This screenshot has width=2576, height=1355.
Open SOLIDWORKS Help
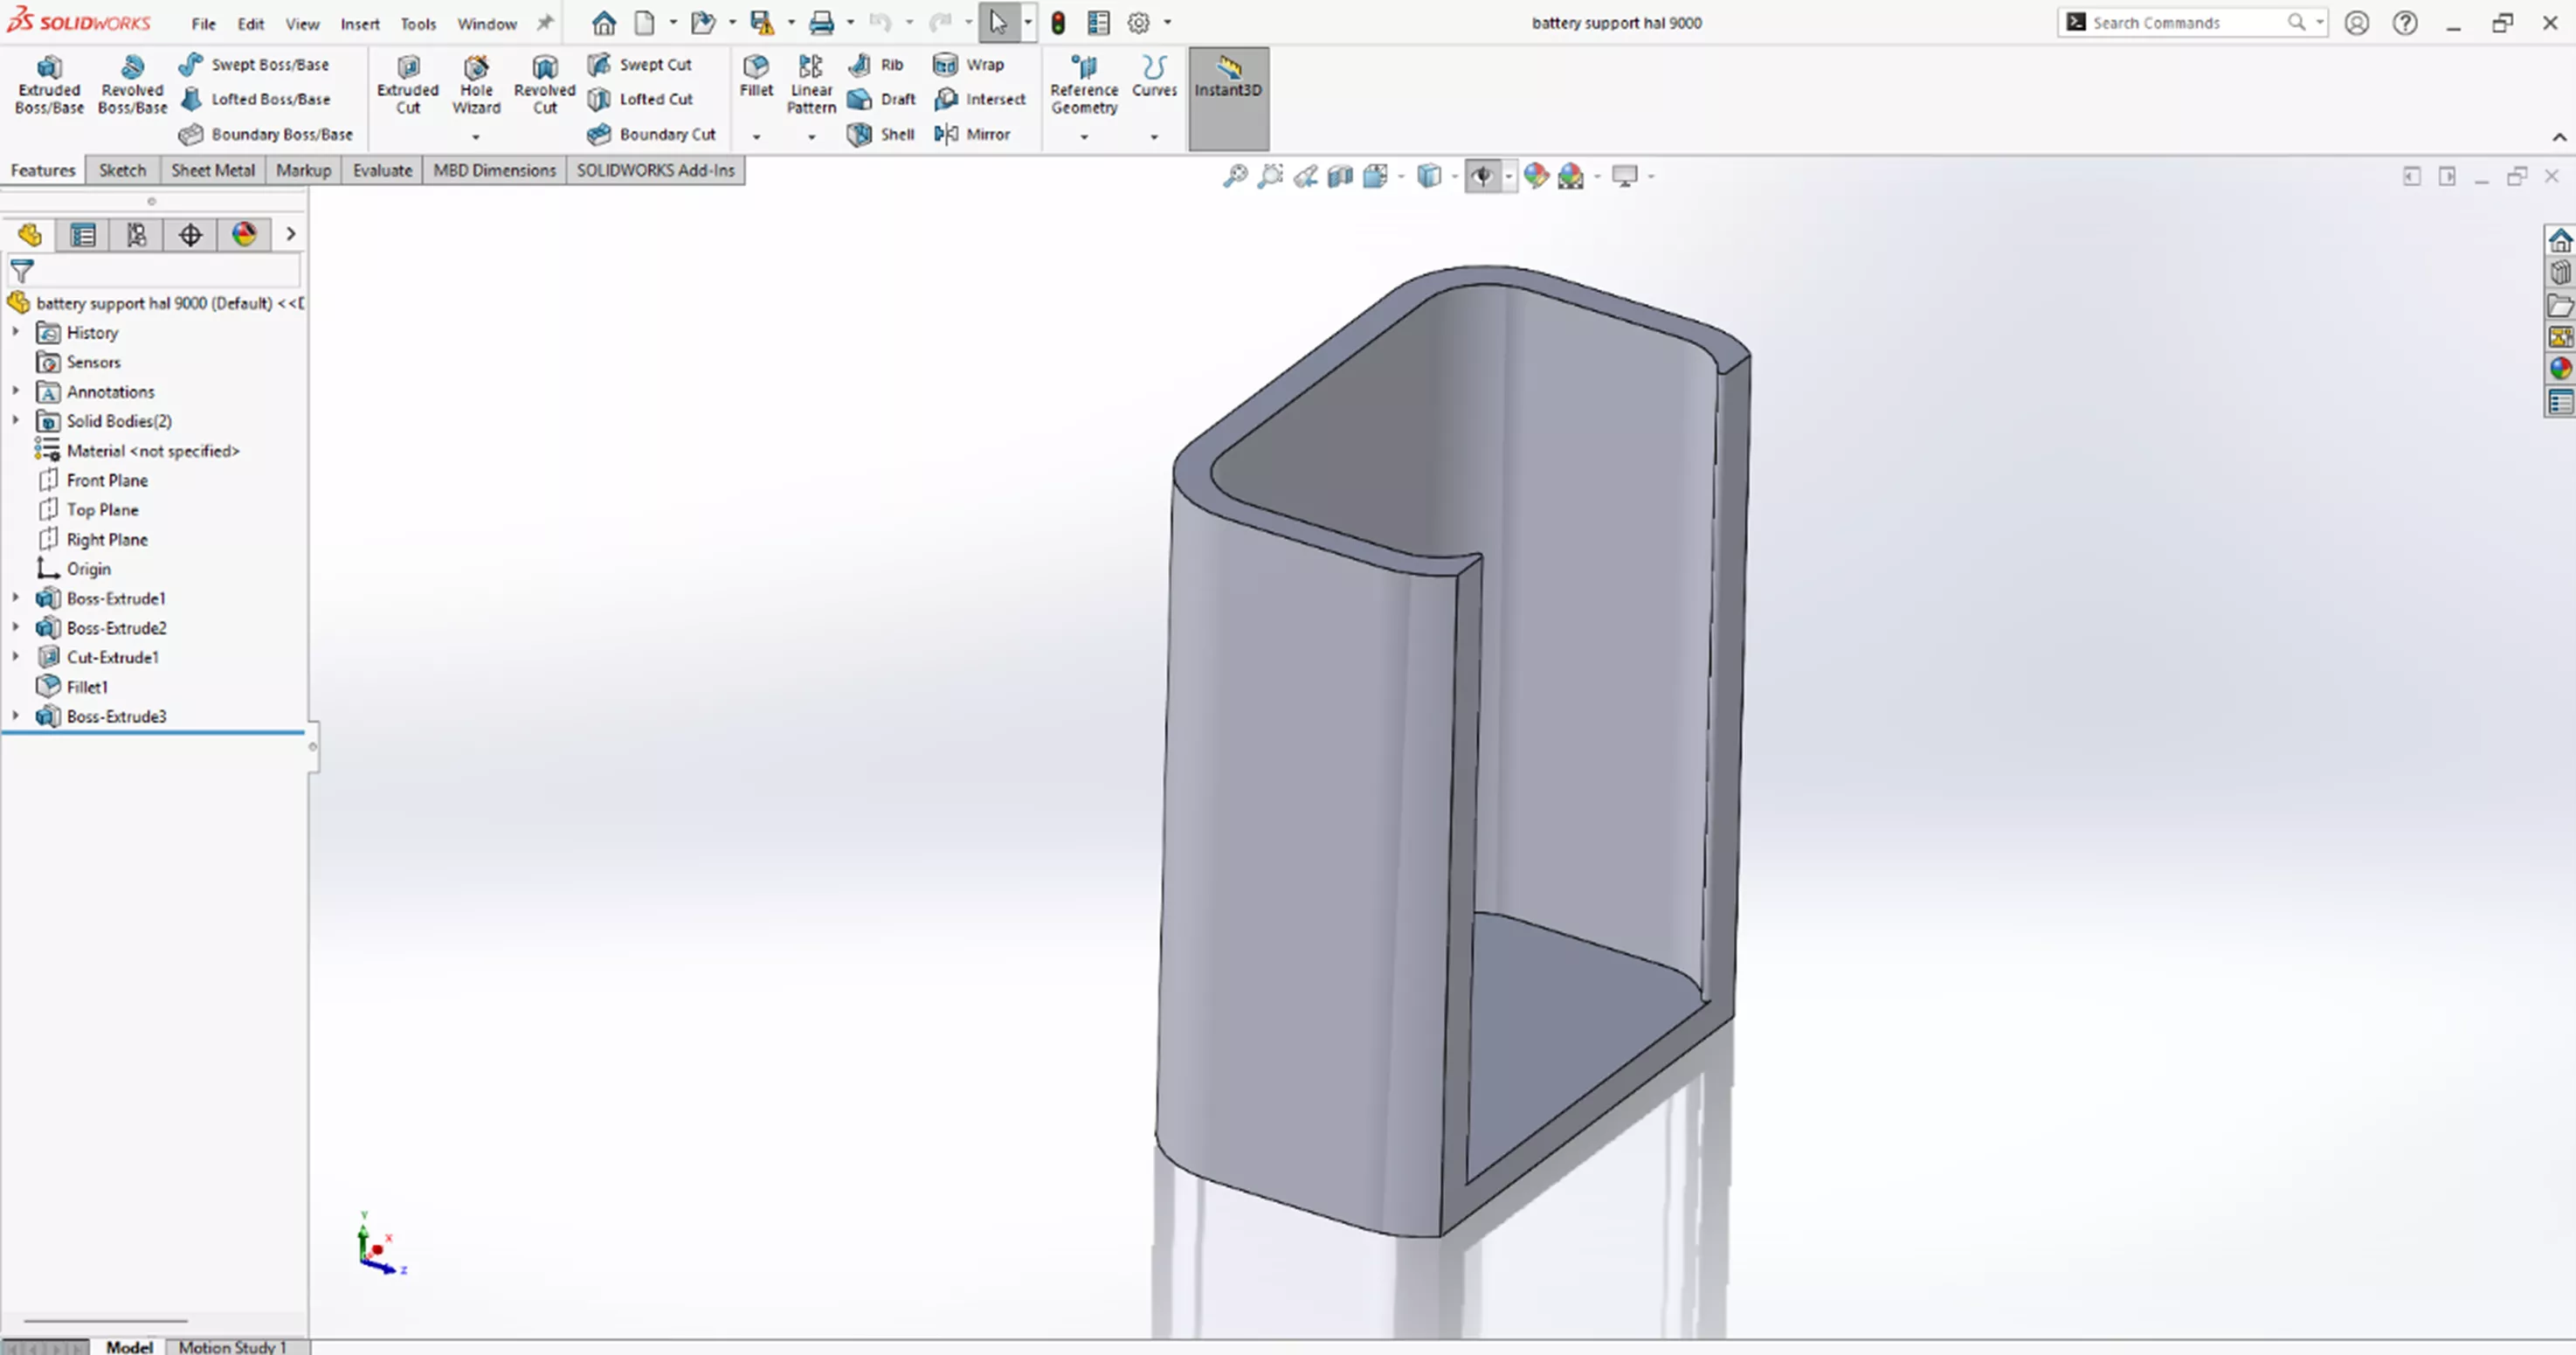2405,22
